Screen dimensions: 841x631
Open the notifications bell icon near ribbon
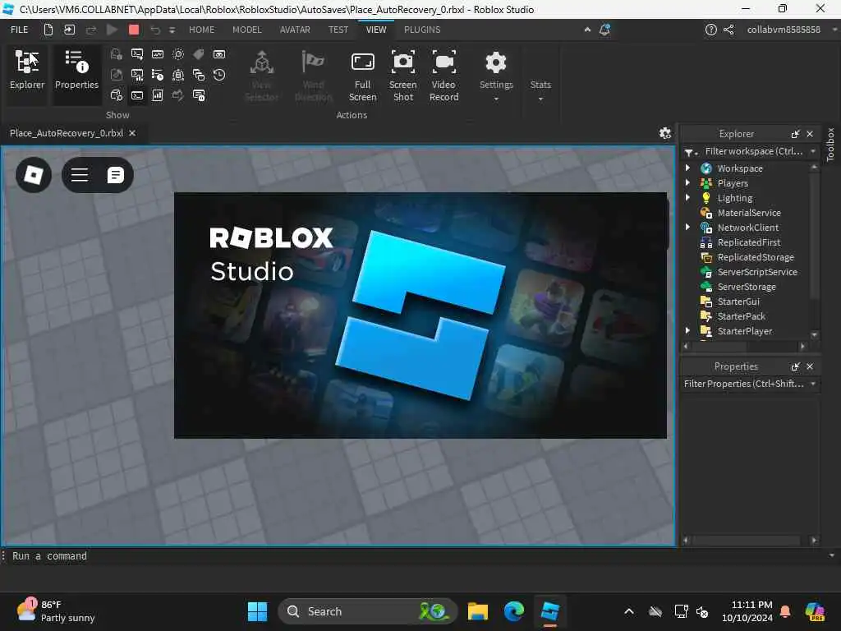click(605, 30)
